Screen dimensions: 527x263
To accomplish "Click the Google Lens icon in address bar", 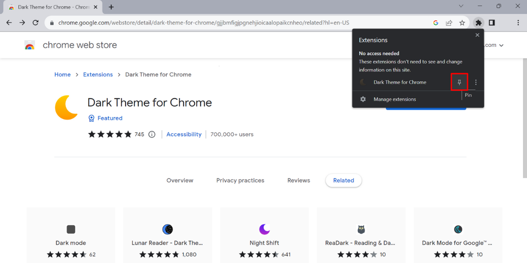I will (436, 22).
